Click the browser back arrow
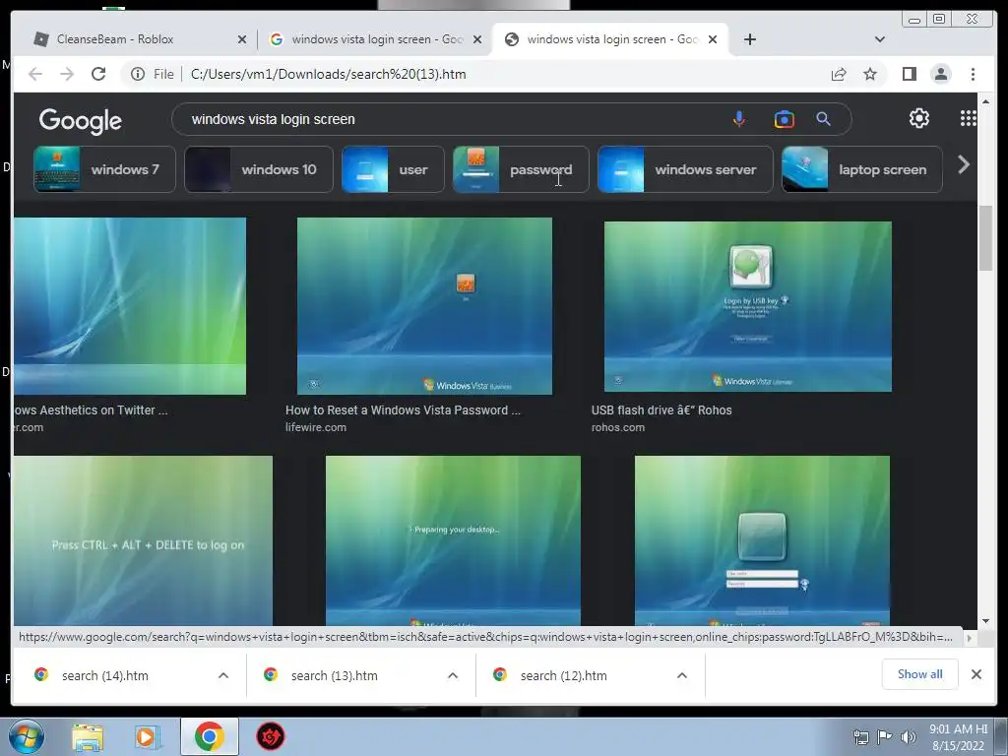Viewport: 1008px width, 756px height. point(35,74)
